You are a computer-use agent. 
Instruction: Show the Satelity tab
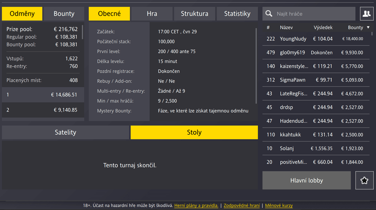66,132
